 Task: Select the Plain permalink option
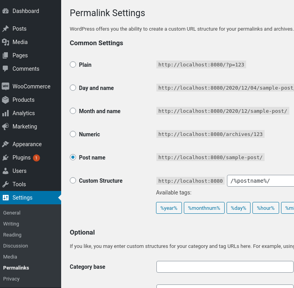tap(73, 64)
